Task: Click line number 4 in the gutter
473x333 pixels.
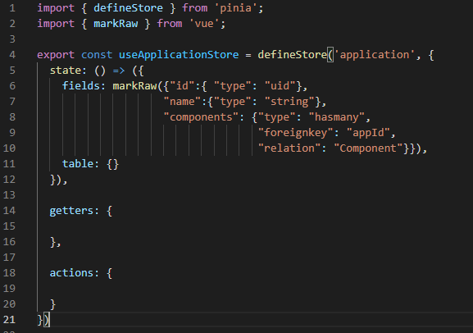Action: point(12,55)
